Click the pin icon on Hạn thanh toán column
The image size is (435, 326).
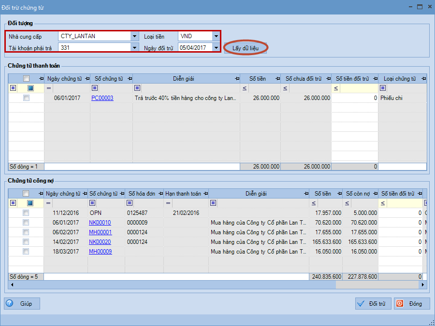[205, 194]
